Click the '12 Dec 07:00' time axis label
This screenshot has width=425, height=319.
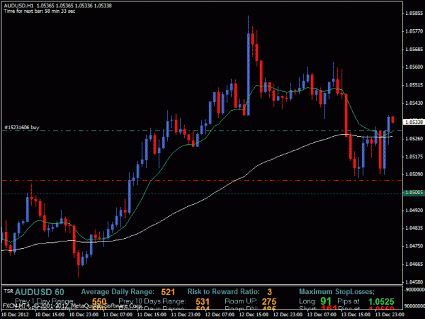click(220, 315)
